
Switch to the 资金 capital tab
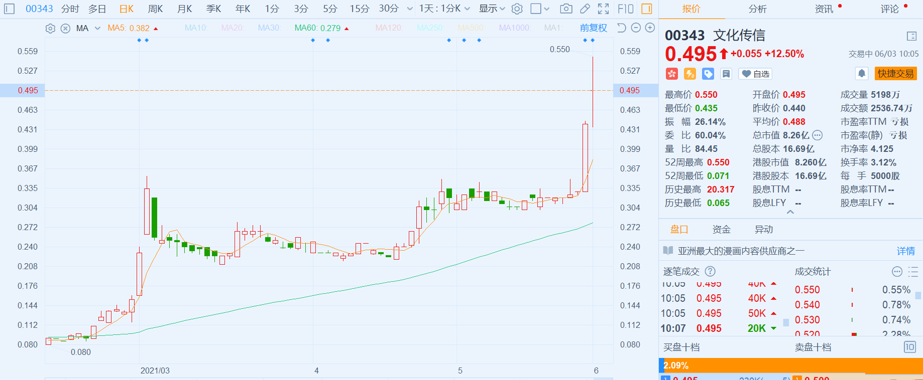coord(722,229)
